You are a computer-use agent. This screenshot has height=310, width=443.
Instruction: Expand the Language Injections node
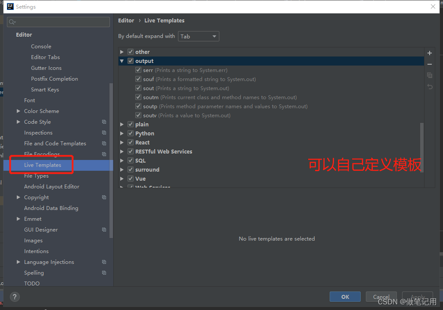(19, 262)
